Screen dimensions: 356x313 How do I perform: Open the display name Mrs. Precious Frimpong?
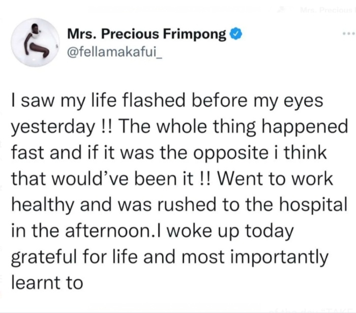[x=146, y=35]
